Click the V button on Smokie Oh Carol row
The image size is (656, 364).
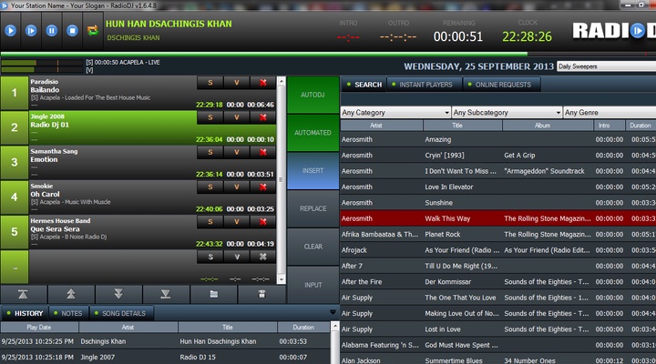(236, 187)
